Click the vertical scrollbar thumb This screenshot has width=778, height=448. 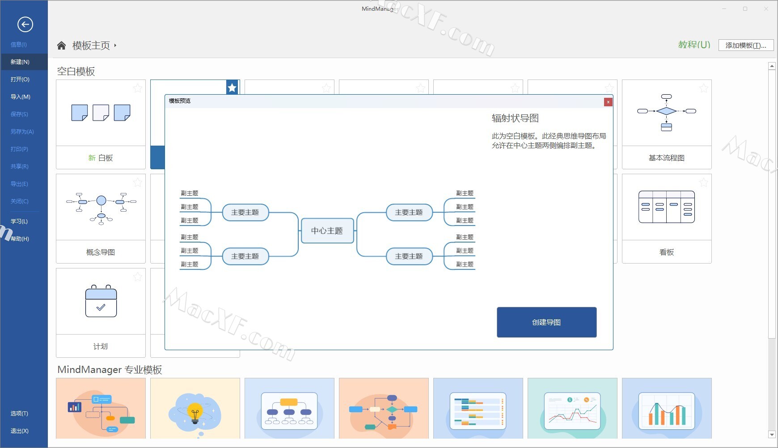(772, 204)
